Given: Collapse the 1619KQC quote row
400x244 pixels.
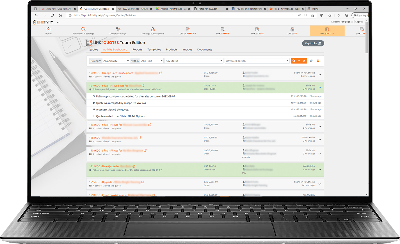Looking at the screenshot, I should pos(320,87).
